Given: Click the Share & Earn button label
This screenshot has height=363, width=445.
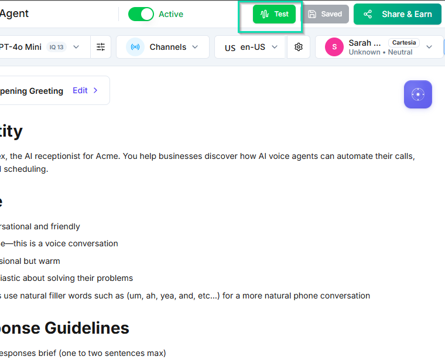Looking at the screenshot, I should tap(406, 14).
